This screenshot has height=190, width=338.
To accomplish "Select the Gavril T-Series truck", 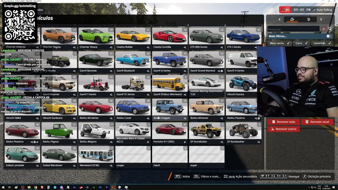I will point(96,86).
